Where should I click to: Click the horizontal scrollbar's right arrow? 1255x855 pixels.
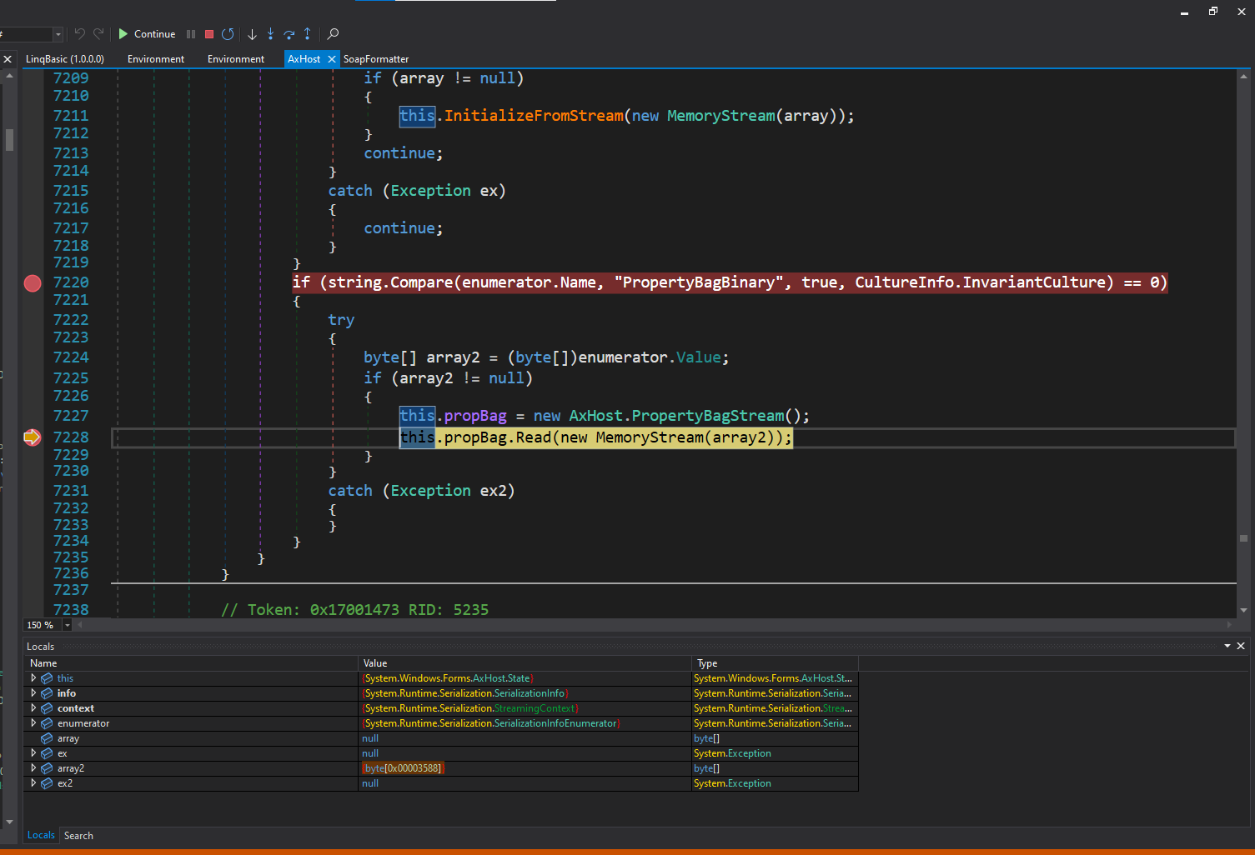tap(1229, 624)
